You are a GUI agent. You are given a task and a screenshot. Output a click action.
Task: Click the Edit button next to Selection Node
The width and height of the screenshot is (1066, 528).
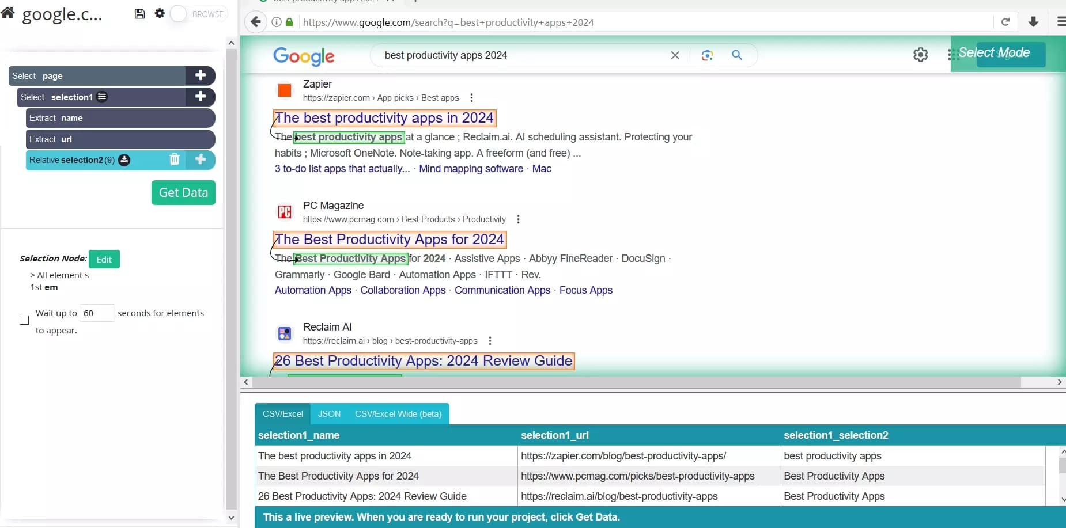click(x=104, y=259)
